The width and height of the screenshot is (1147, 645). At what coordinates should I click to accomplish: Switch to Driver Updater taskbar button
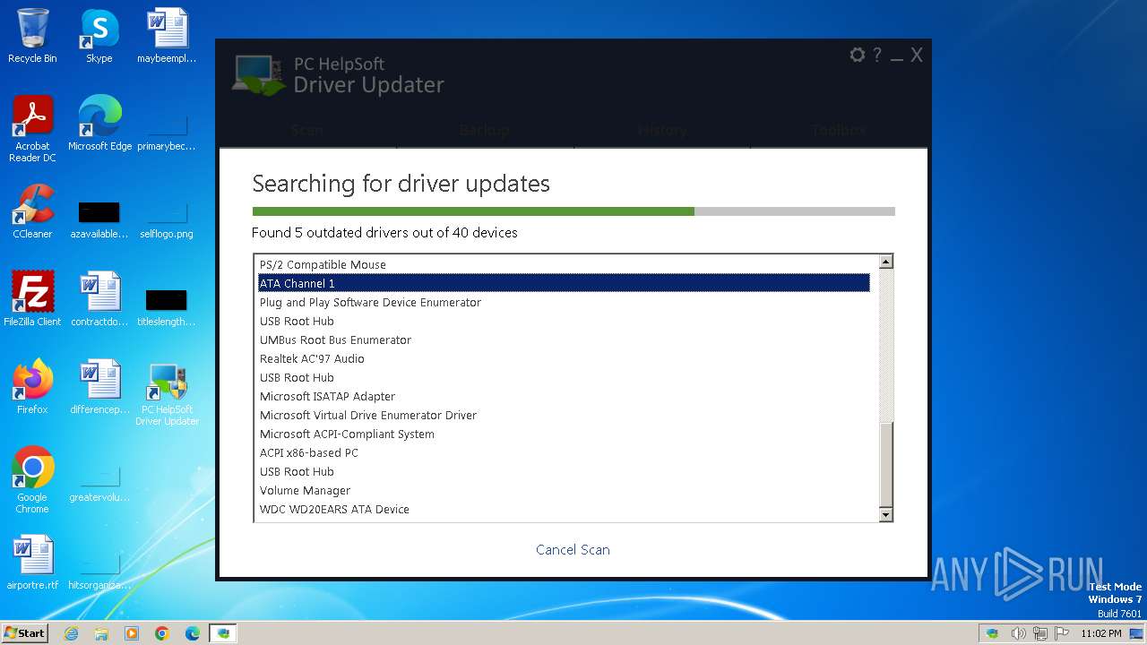(x=223, y=633)
